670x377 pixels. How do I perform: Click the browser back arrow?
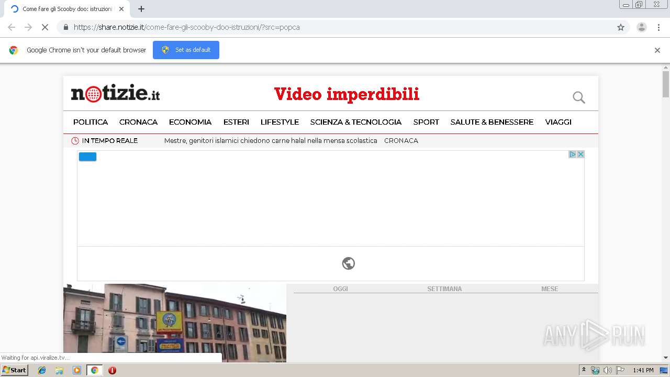pyautogui.click(x=12, y=27)
